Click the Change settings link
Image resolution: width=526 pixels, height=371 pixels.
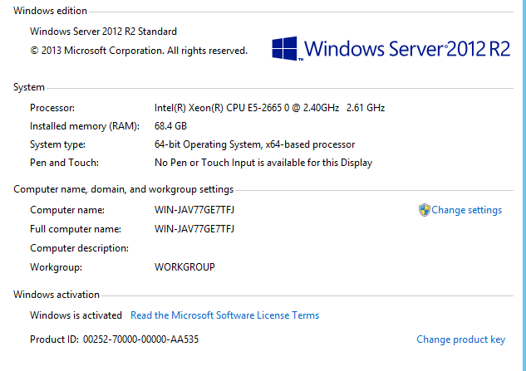click(466, 210)
